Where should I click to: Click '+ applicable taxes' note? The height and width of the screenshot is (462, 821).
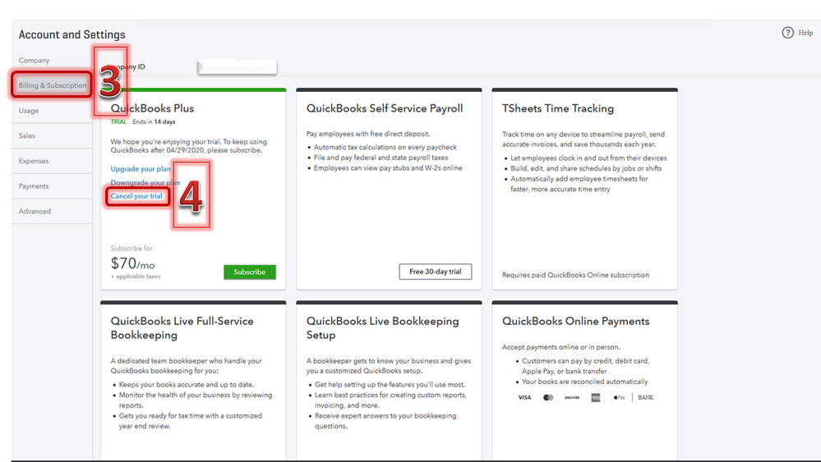(x=136, y=277)
